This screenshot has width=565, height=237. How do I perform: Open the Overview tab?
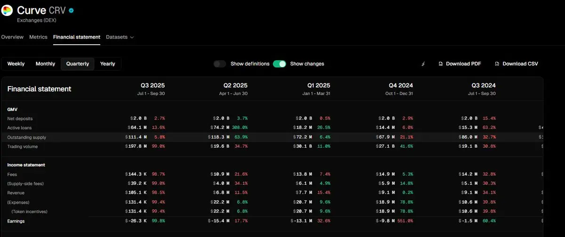12,37
